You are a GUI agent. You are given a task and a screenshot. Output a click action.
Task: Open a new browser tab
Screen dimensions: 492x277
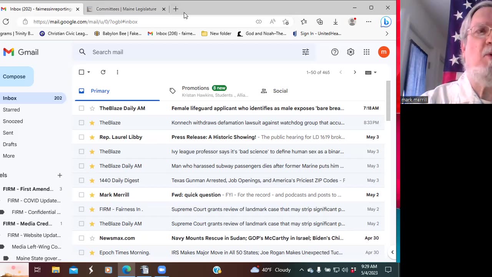(176, 9)
